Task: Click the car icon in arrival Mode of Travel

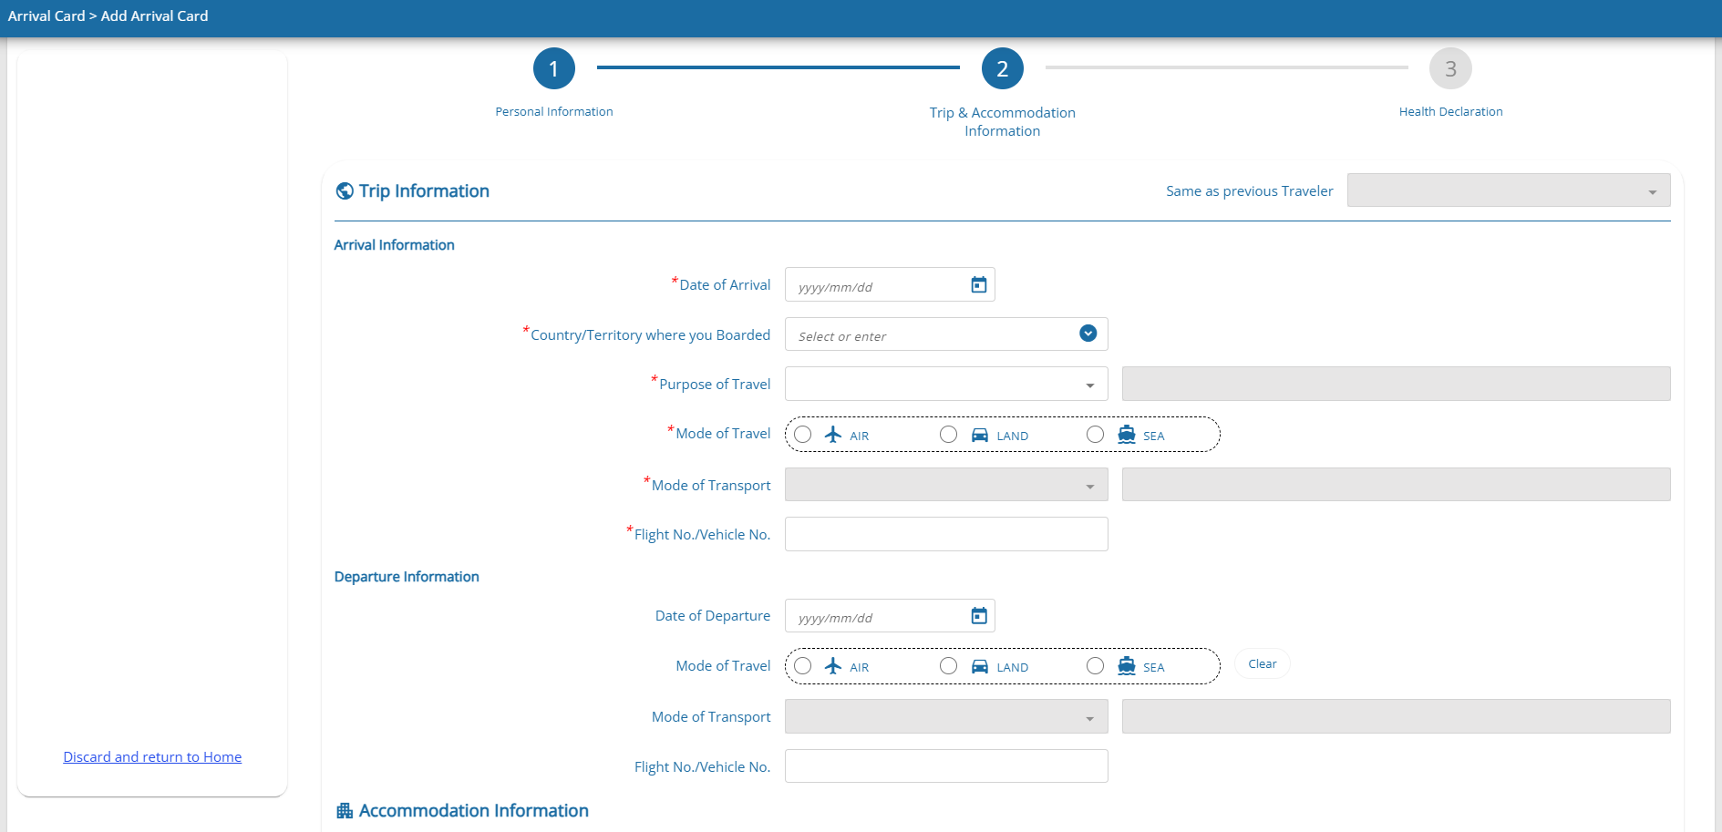Action: [x=980, y=435]
